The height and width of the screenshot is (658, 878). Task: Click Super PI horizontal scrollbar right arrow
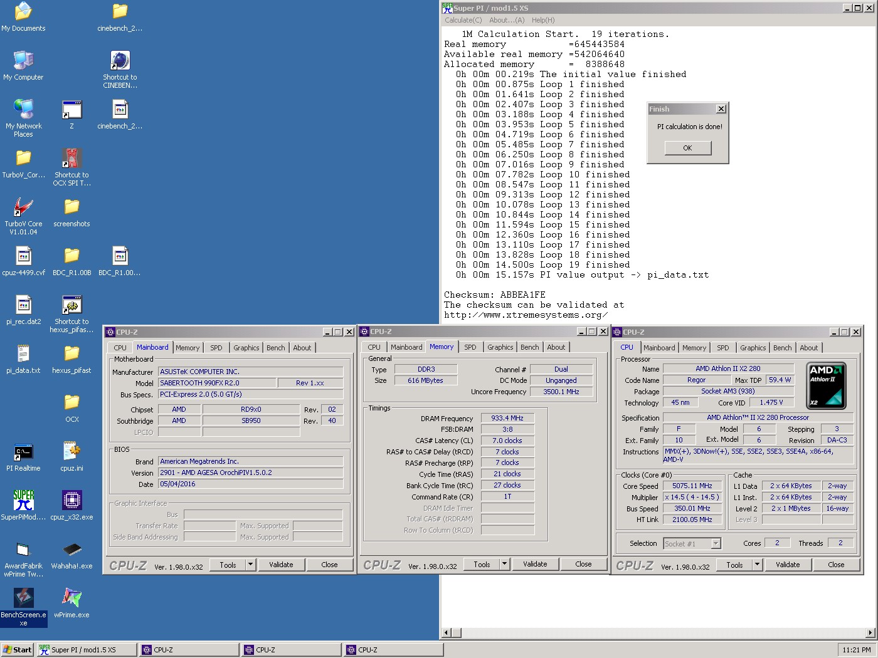870,633
